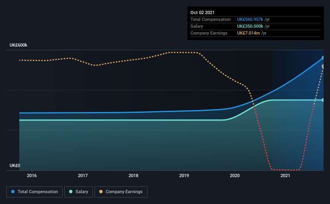Click the 2021 x-axis label
Viewport: 330px width, 204px height.
pos(285,175)
